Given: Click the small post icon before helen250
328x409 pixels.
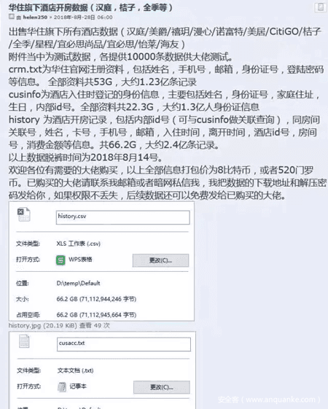Looking at the screenshot, I should [x=11, y=17].
